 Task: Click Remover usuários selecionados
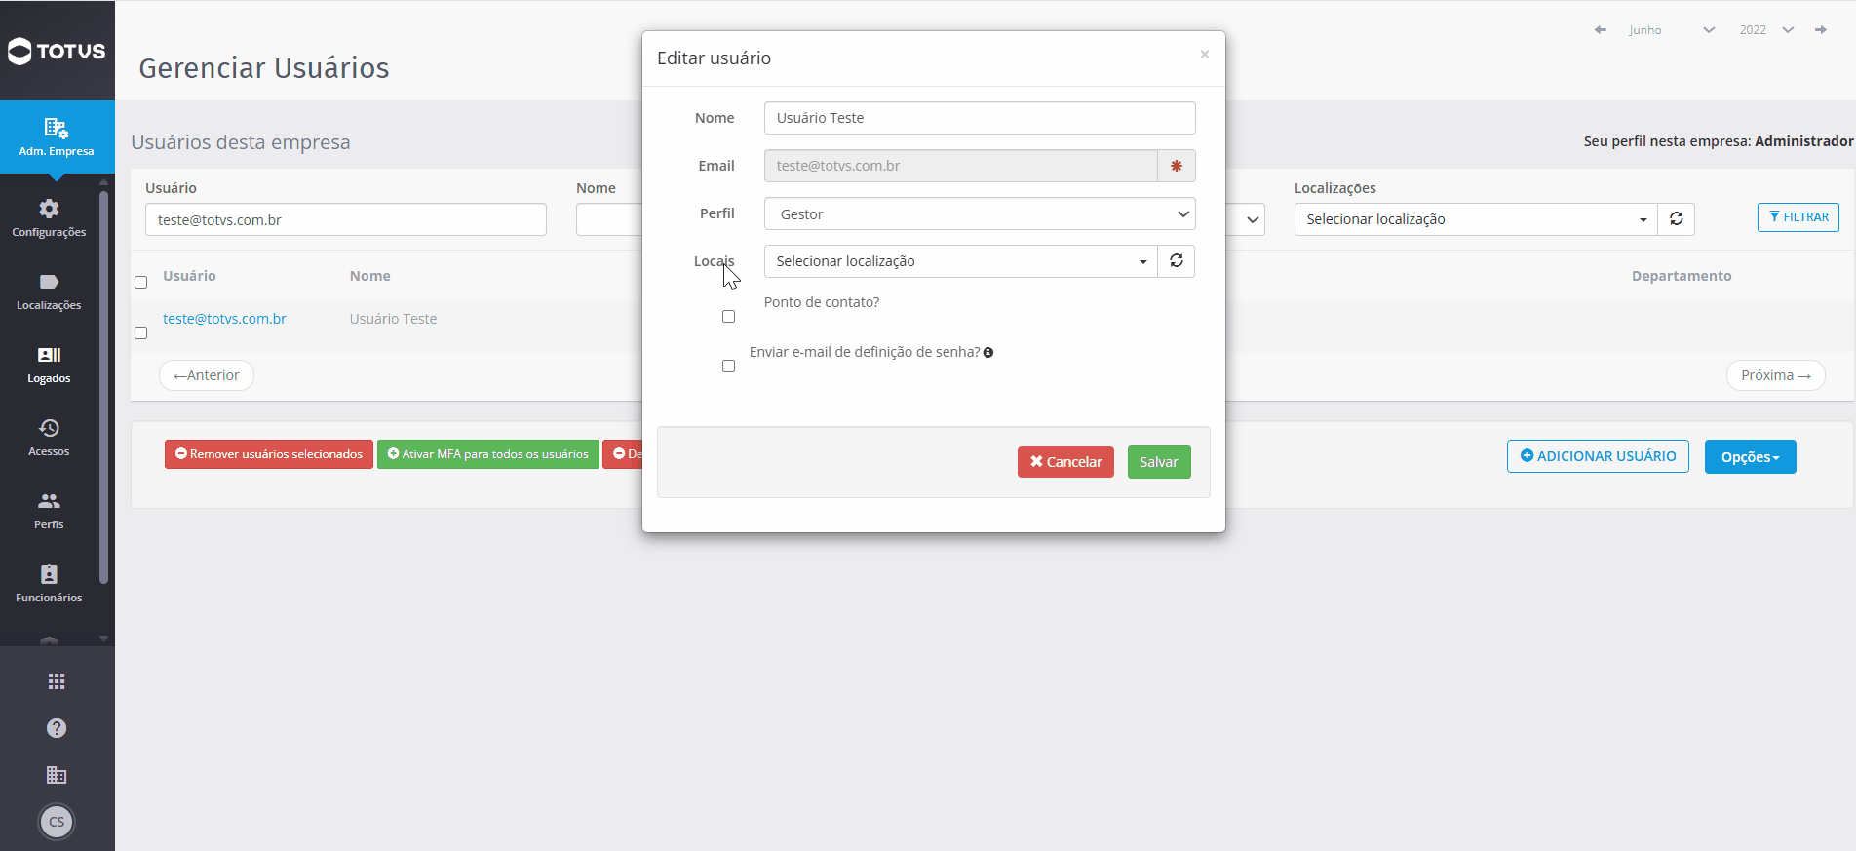point(269,454)
